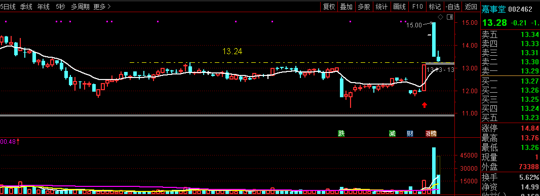This screenshot has width=540, height=196.
Task: Click the stock name 嘉事堂
Action: pos(493,9)
